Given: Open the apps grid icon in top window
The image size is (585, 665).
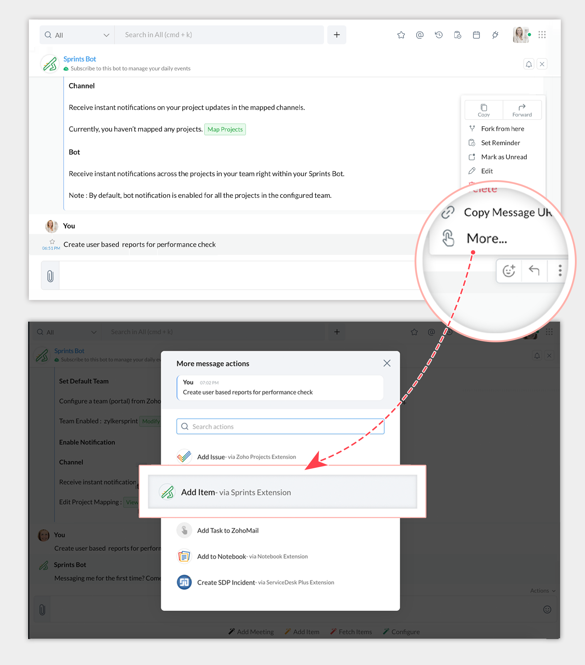Looking at the screenshot, I should 542,35.
